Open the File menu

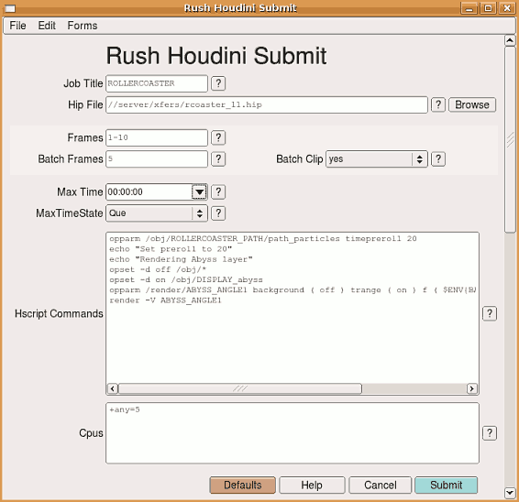pyautogui.click(x=17, y=26)
